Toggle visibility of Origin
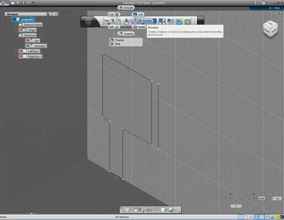 [x=21, y=30]
